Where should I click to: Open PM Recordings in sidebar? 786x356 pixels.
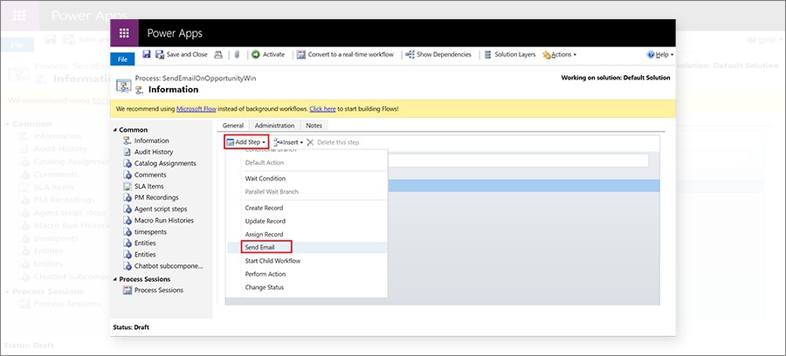[156, 197]
